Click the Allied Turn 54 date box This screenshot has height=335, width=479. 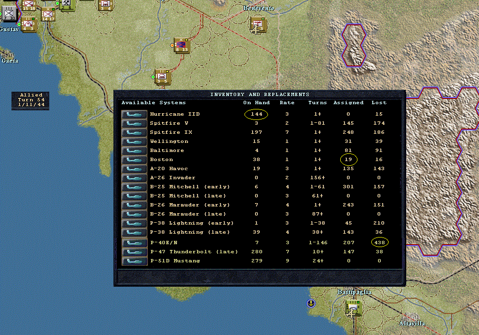[x=31, y=100]
